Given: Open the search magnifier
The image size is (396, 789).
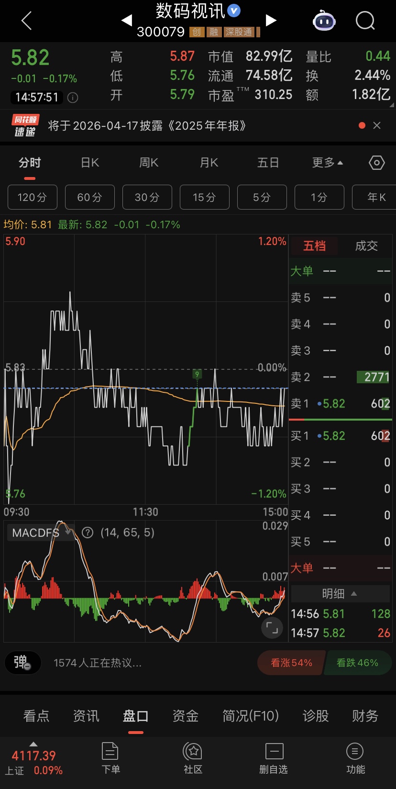Looking at the screenshot, I should pyautogui.click(x=365, y=21).
